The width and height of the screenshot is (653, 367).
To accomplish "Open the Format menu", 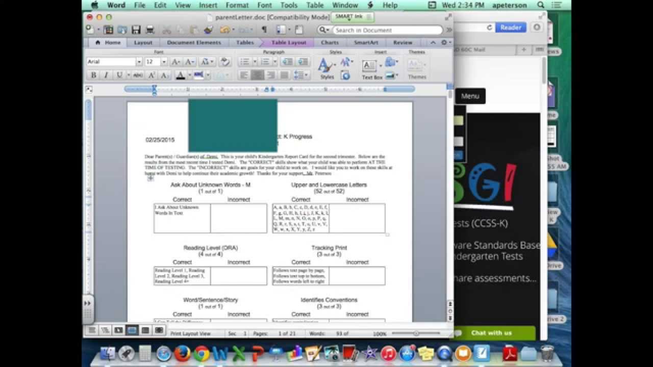I will click(237, 5).
